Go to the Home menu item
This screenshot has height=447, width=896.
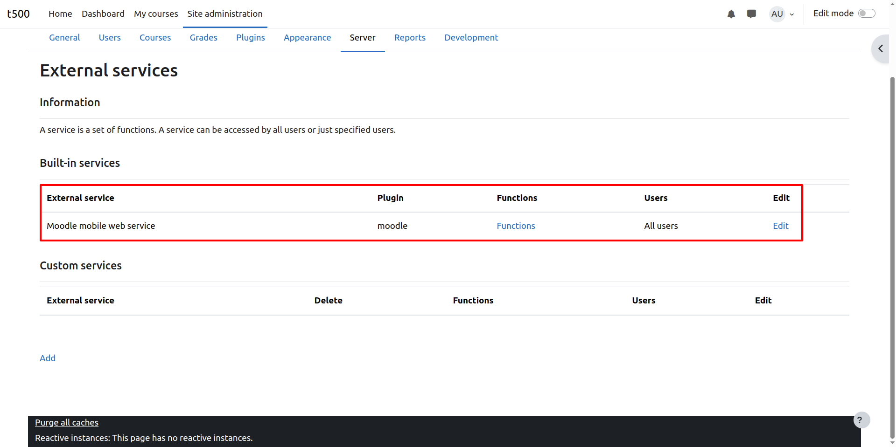[60, 14]
